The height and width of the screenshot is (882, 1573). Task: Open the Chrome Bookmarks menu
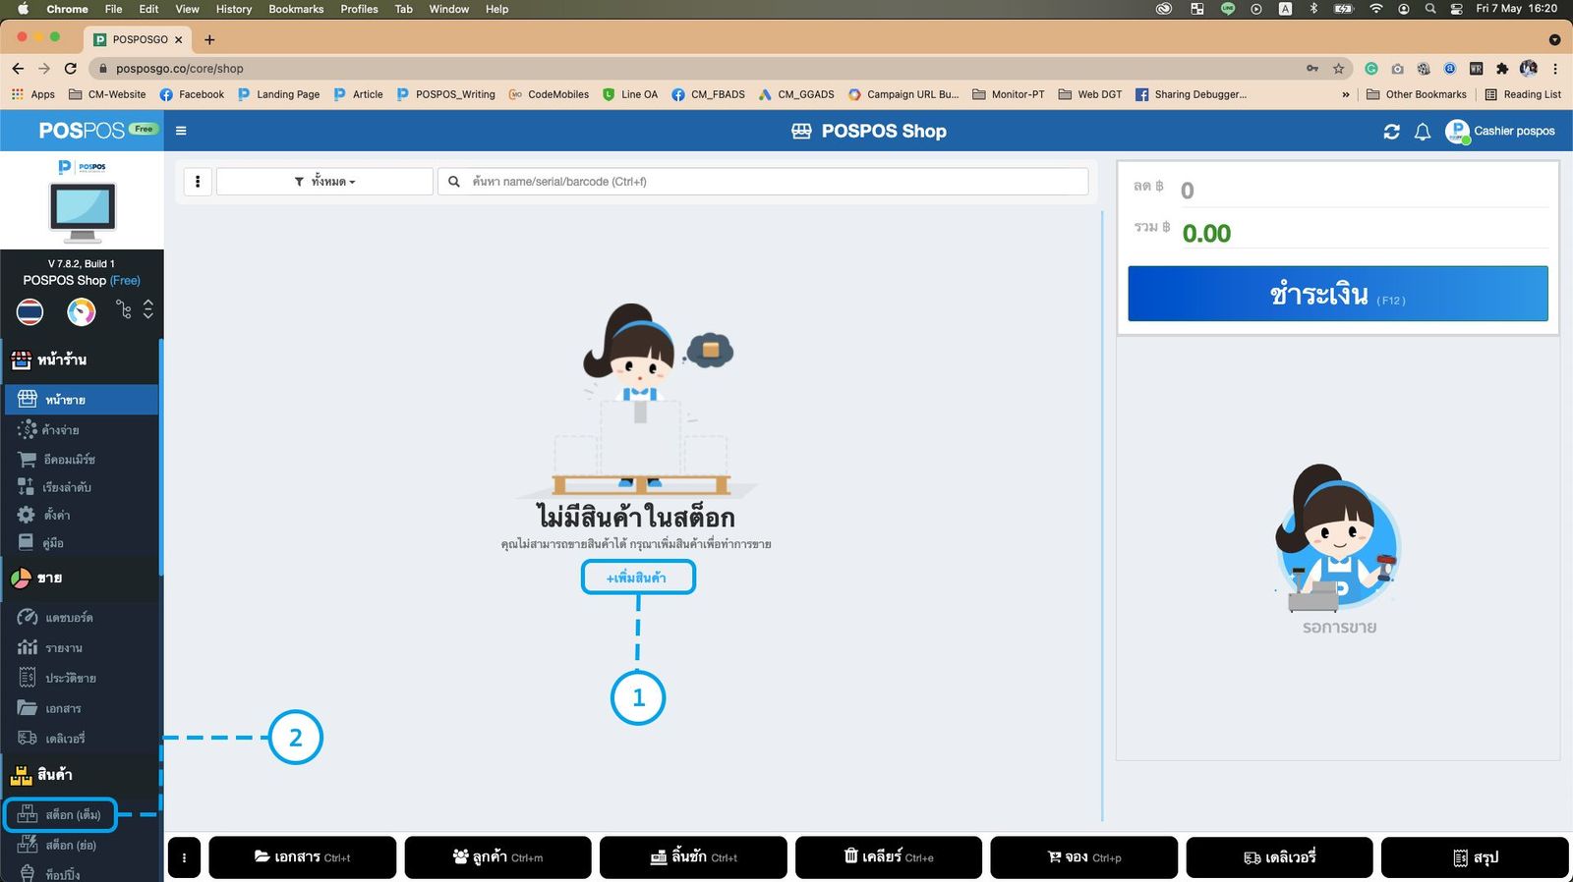pyautogui.click(x=296, y=9)
